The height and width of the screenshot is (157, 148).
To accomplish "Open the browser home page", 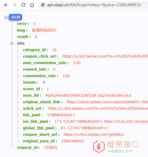I will tap(32, 5).
